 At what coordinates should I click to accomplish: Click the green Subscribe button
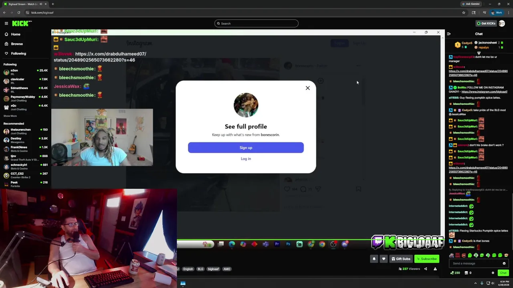click(426, 259)
